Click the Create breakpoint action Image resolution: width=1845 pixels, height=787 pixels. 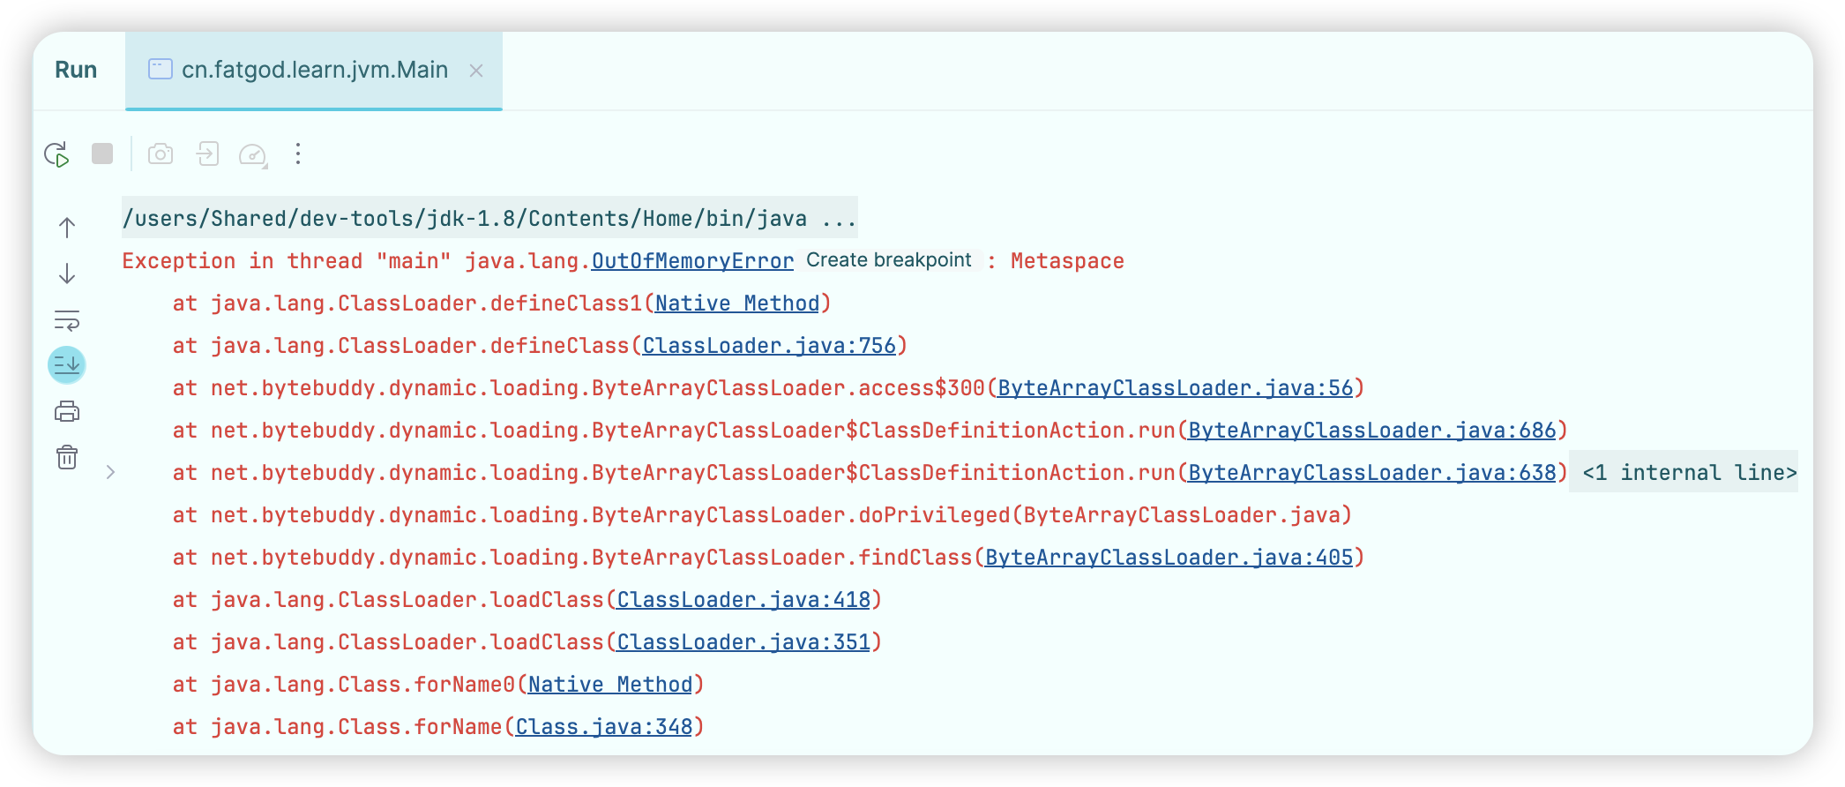[888, 260]
